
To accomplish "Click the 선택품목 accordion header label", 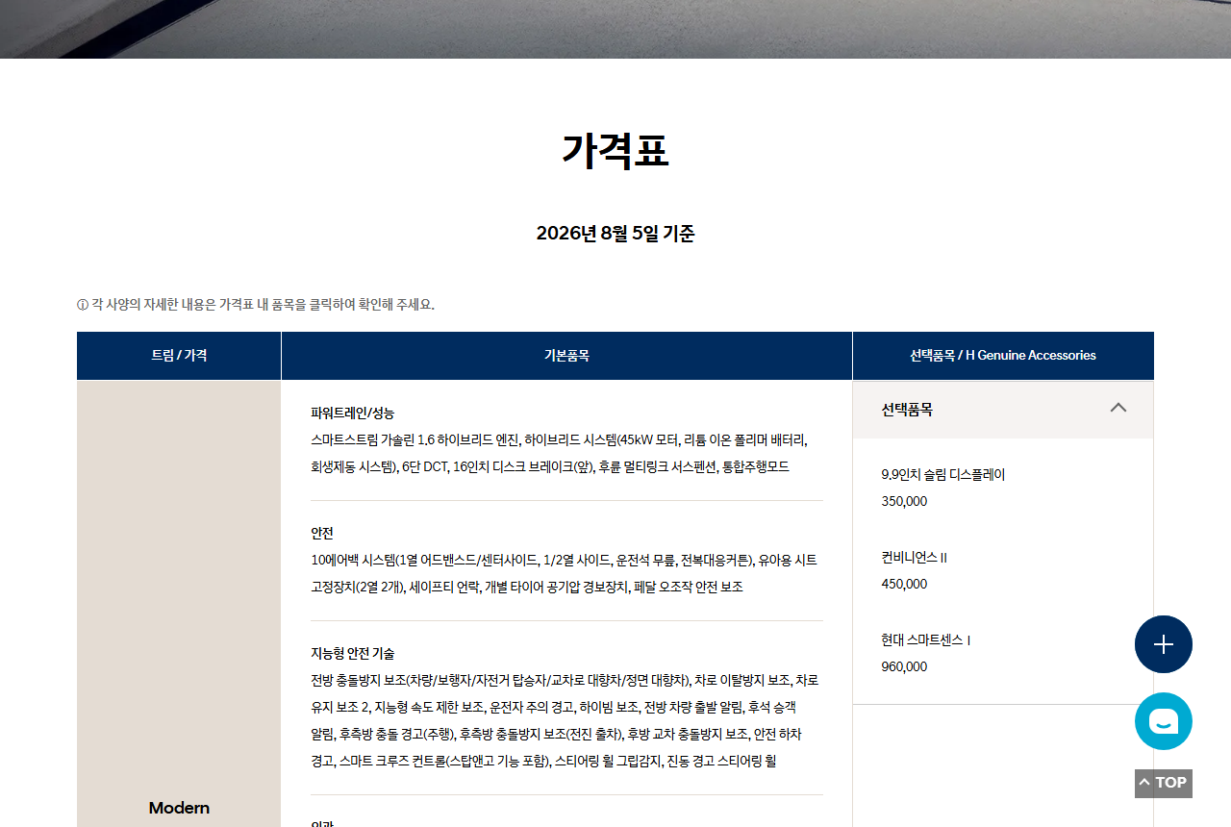I will [907, 410].
